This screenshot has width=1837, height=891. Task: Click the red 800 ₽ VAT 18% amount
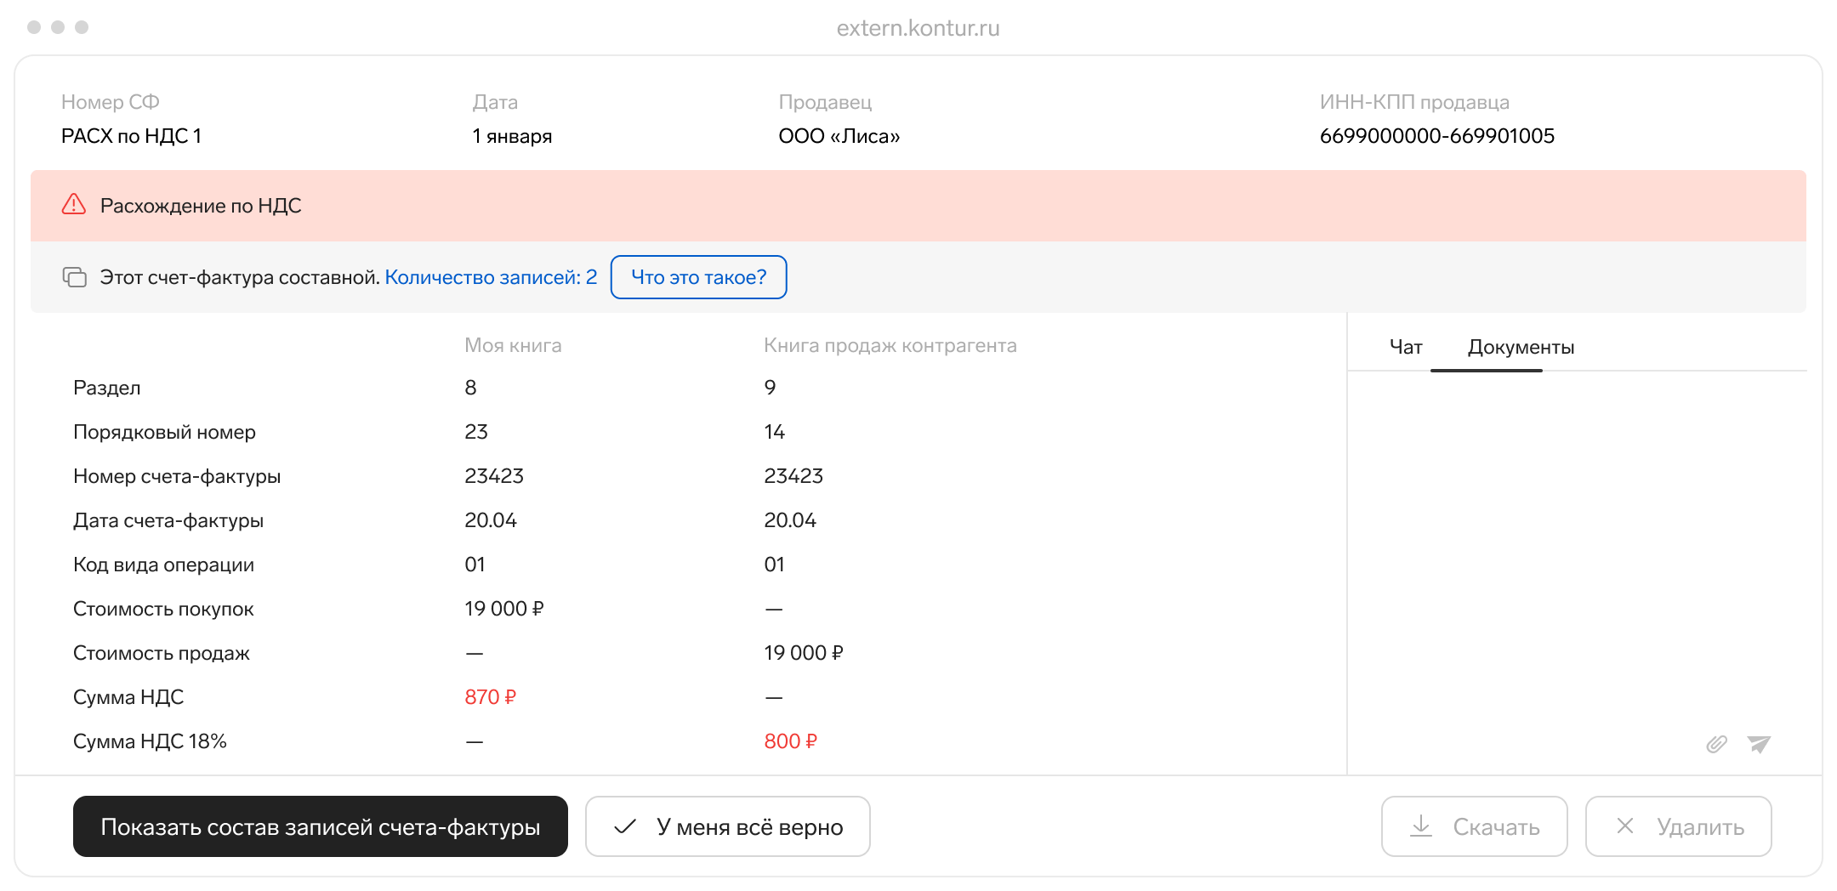click(790, 741)
